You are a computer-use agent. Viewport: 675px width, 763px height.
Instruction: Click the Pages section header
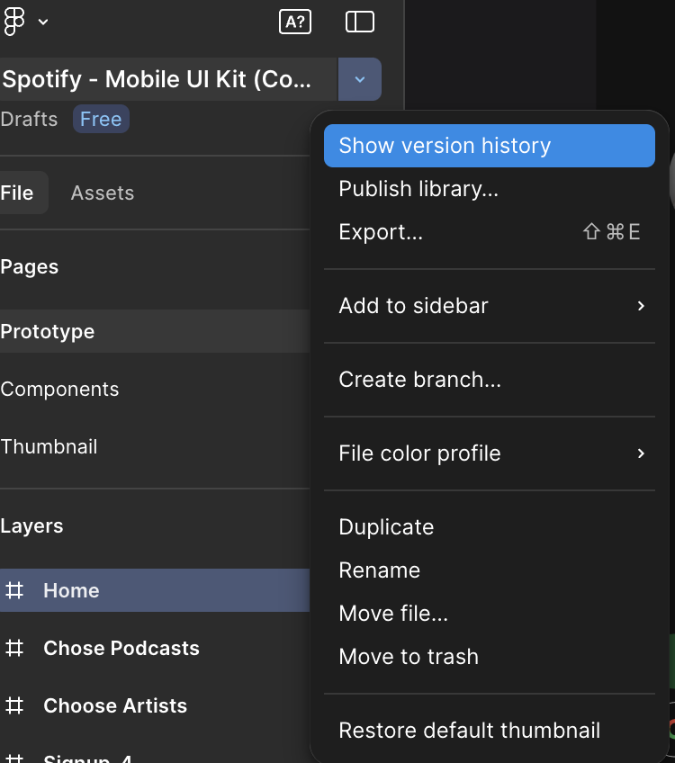click(29, 266)
